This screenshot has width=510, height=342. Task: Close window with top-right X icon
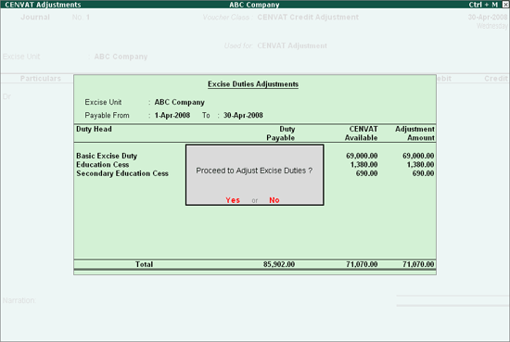pos(505,5)
